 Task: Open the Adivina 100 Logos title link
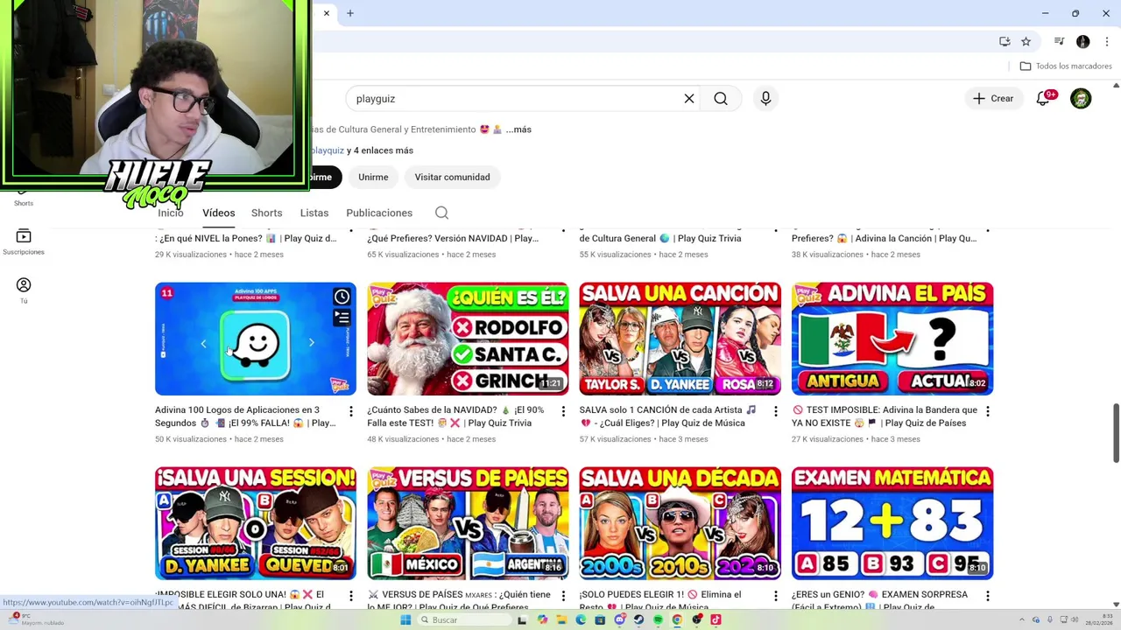tap(245, 416)
